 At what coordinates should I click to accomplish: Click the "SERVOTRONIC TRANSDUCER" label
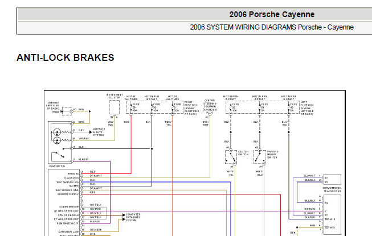coord(332,189)
